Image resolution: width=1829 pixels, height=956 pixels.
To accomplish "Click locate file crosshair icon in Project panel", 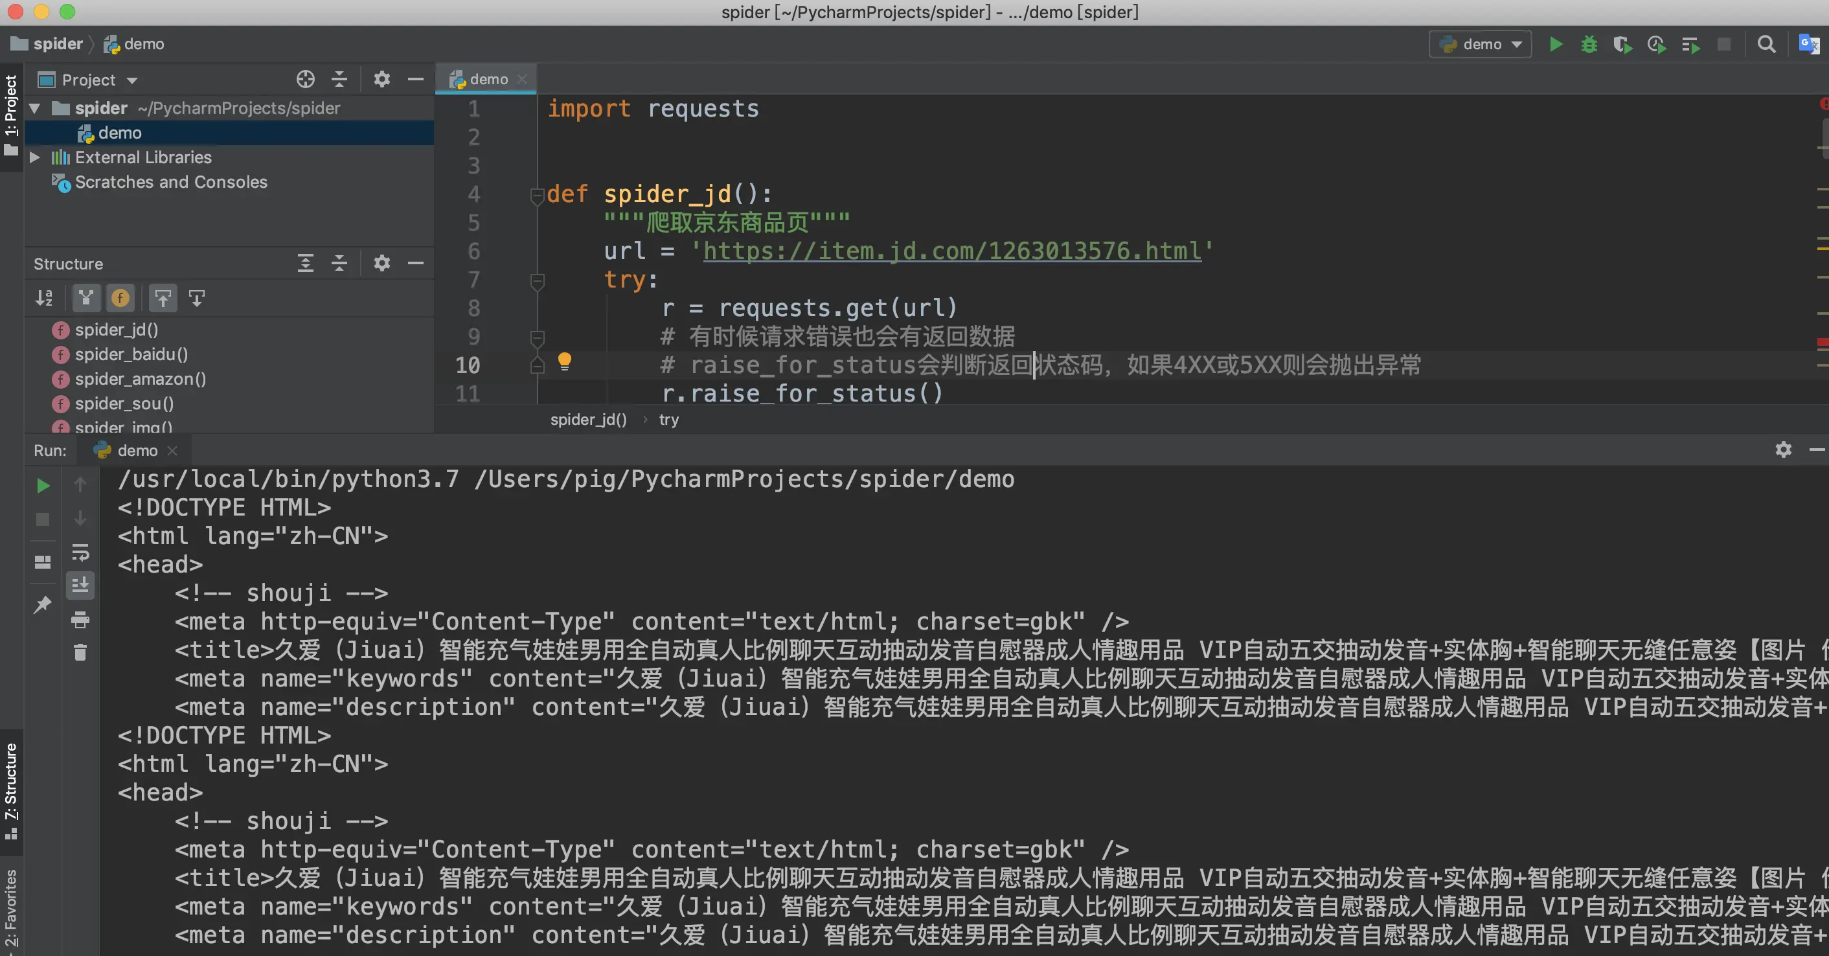I will [x=305, y=80].
